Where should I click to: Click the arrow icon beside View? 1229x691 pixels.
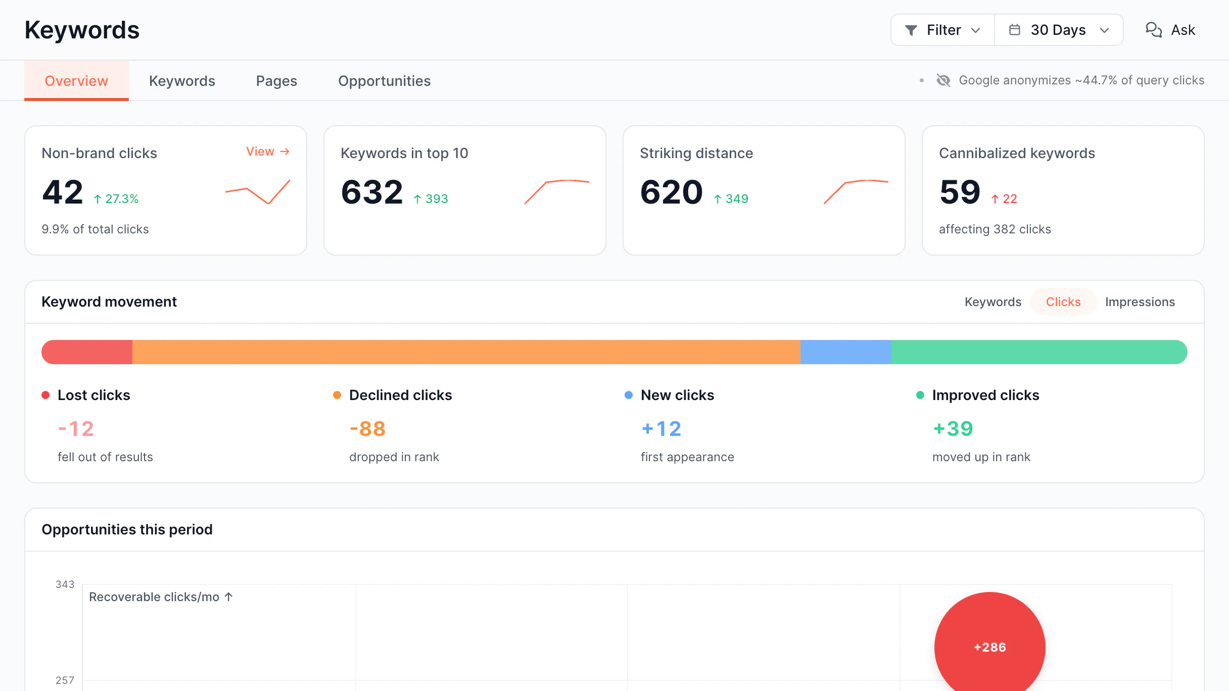(285, 152)
